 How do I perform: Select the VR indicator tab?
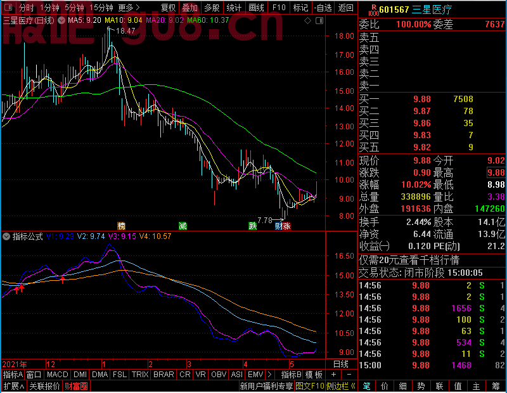[x=200, y=375]
